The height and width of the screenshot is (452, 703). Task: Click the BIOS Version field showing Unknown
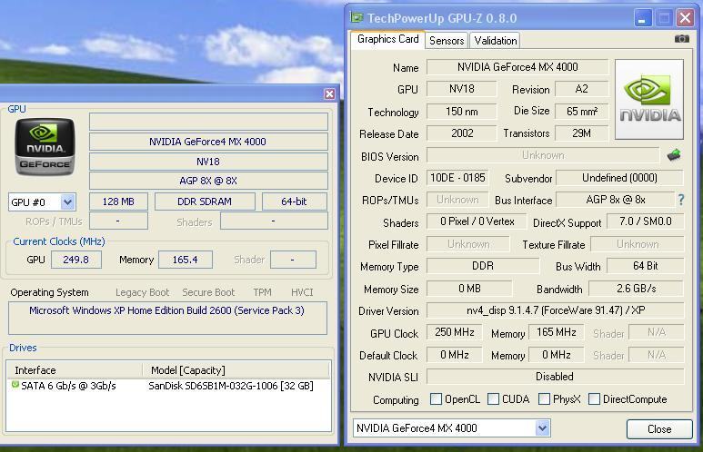[543, 155]
